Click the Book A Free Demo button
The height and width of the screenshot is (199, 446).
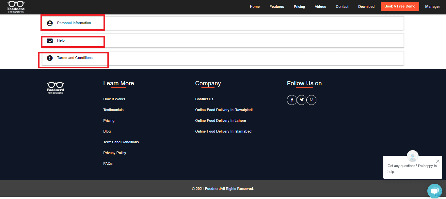(x=400, y=7)
